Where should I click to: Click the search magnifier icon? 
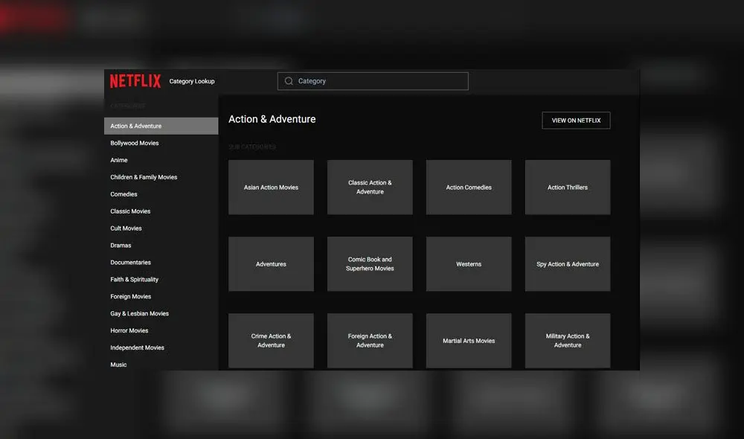coord(288,81)
